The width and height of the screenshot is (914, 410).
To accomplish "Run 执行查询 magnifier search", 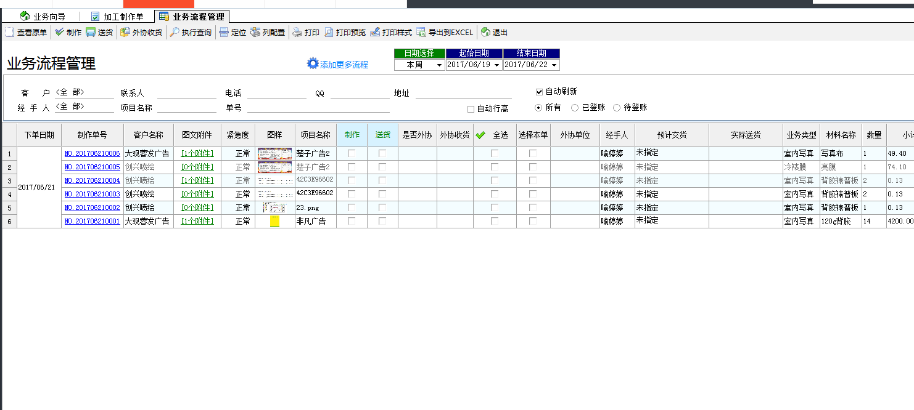I will [x=175, y=33].
